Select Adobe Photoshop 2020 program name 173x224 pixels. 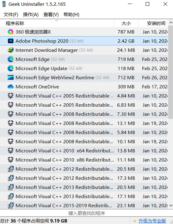pos(42,41)
